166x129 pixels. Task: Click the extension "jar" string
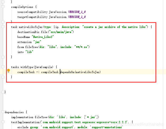37,42
